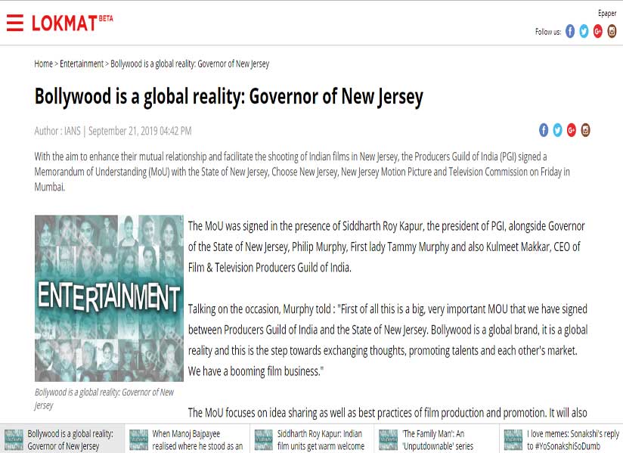Open the header Facebook follow icon
This screenshot has width=623, height=453.
click(x=570, y=31)
